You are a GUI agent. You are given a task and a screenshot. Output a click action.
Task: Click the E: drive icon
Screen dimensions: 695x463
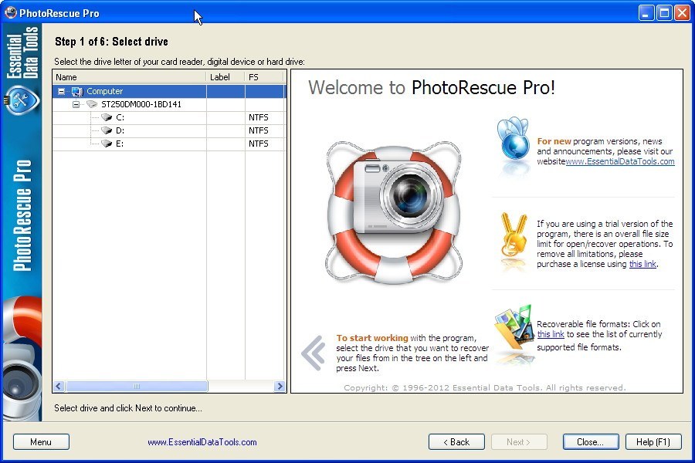click(x=107, y=144)
